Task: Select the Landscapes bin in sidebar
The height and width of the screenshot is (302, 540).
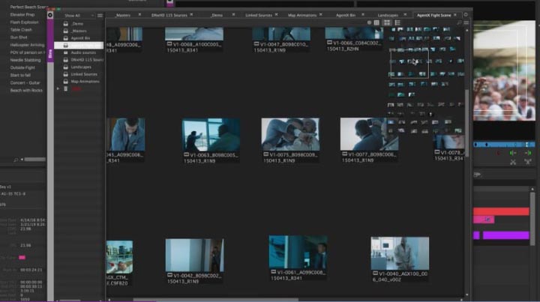Action: (x=80, y=67)
